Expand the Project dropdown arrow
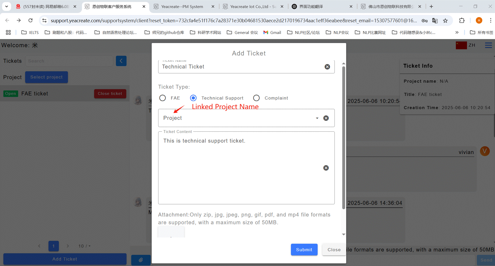This screenshot has width=495, height=266. (x=317, y=118)
